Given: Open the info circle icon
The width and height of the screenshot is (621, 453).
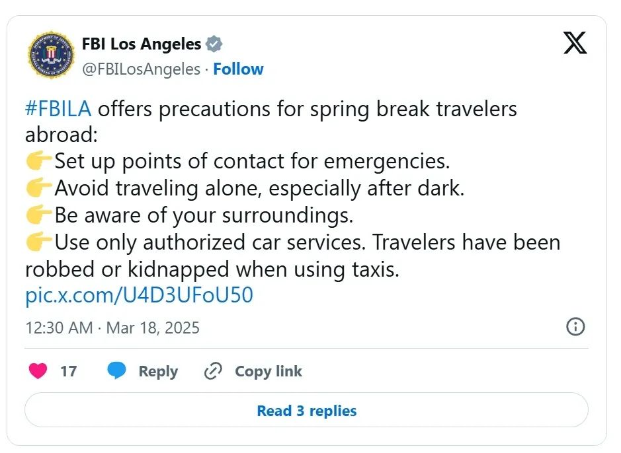Looking at the screenshot, I should coord(575,327).
